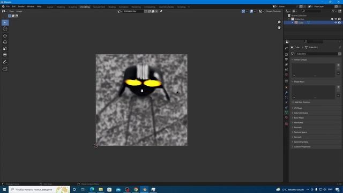Toggle viewport visibility eye for Cube

point(335,23)
